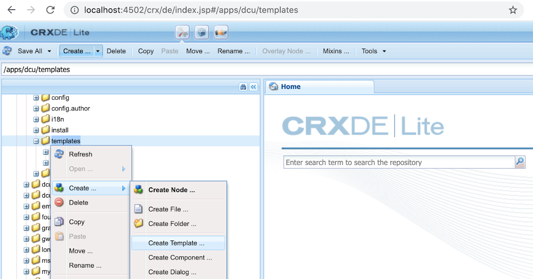Open the Save All dropdown arrow
The width and height of the screenshot is (533, 279).
(49, 51)
